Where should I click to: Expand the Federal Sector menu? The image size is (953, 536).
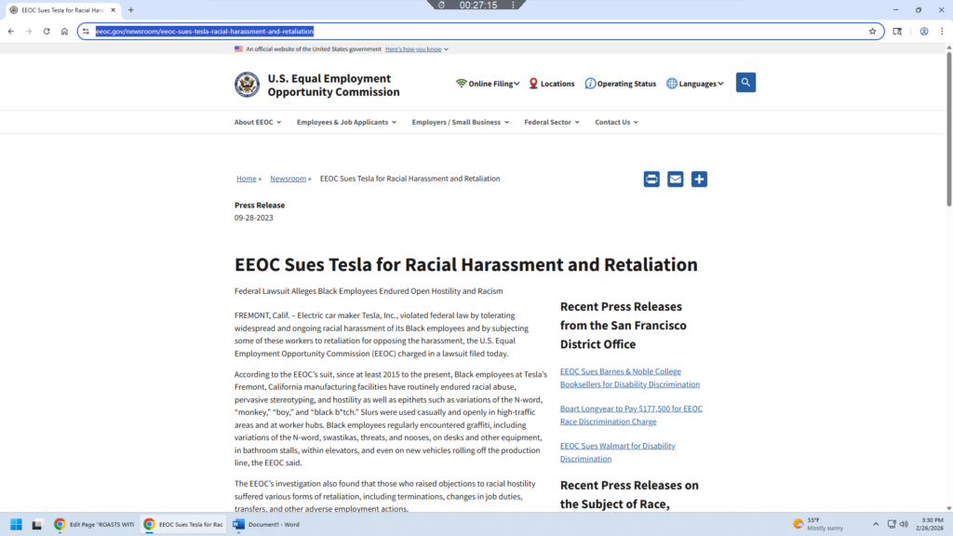click(x=551, y=122)
